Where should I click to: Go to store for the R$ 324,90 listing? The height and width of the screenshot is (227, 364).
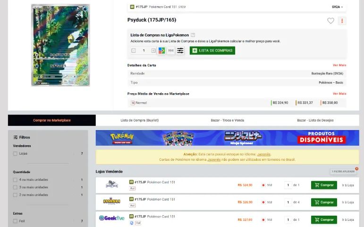pos(348,185)
